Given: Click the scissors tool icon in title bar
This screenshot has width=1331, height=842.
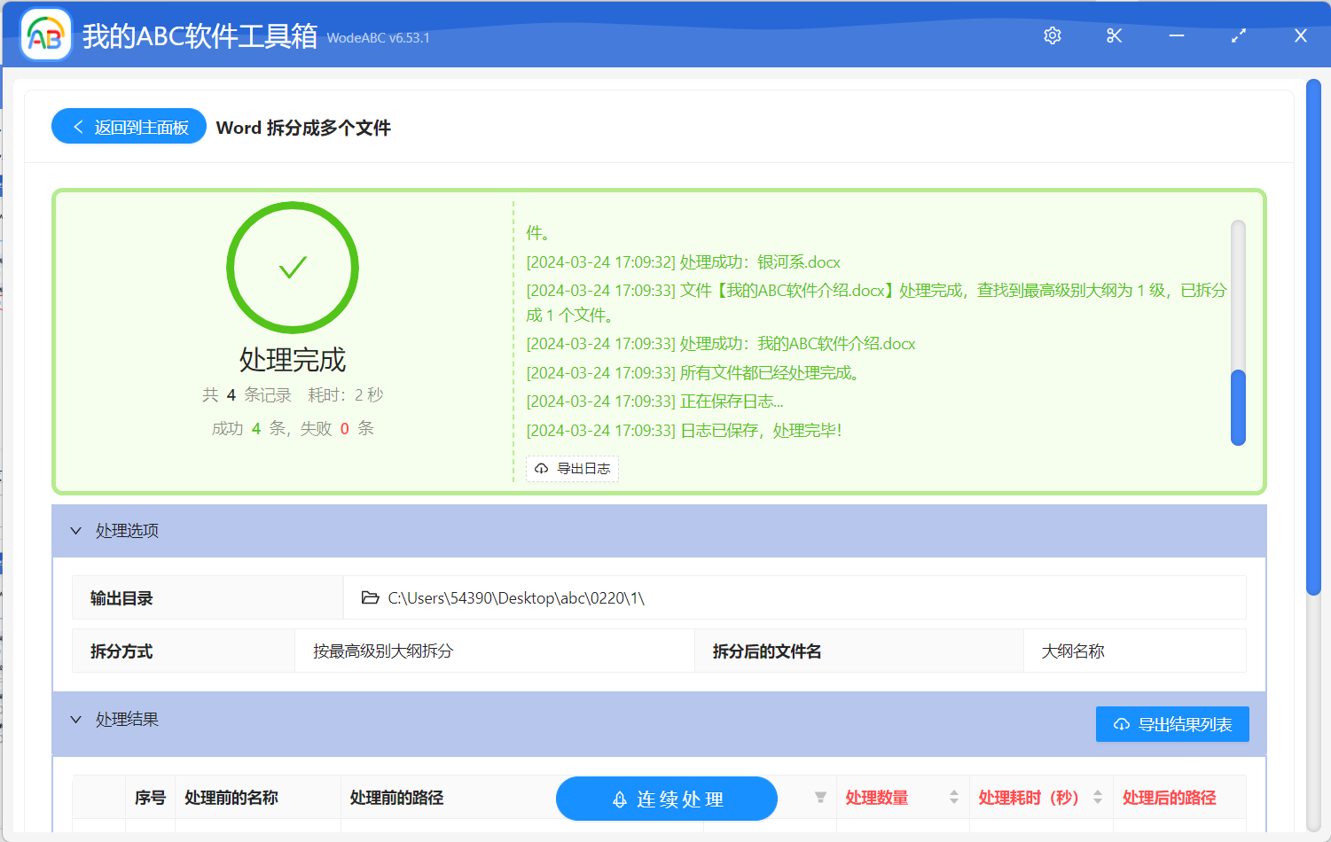Looking at the screenshot, I should click(x=1114, y=35).
